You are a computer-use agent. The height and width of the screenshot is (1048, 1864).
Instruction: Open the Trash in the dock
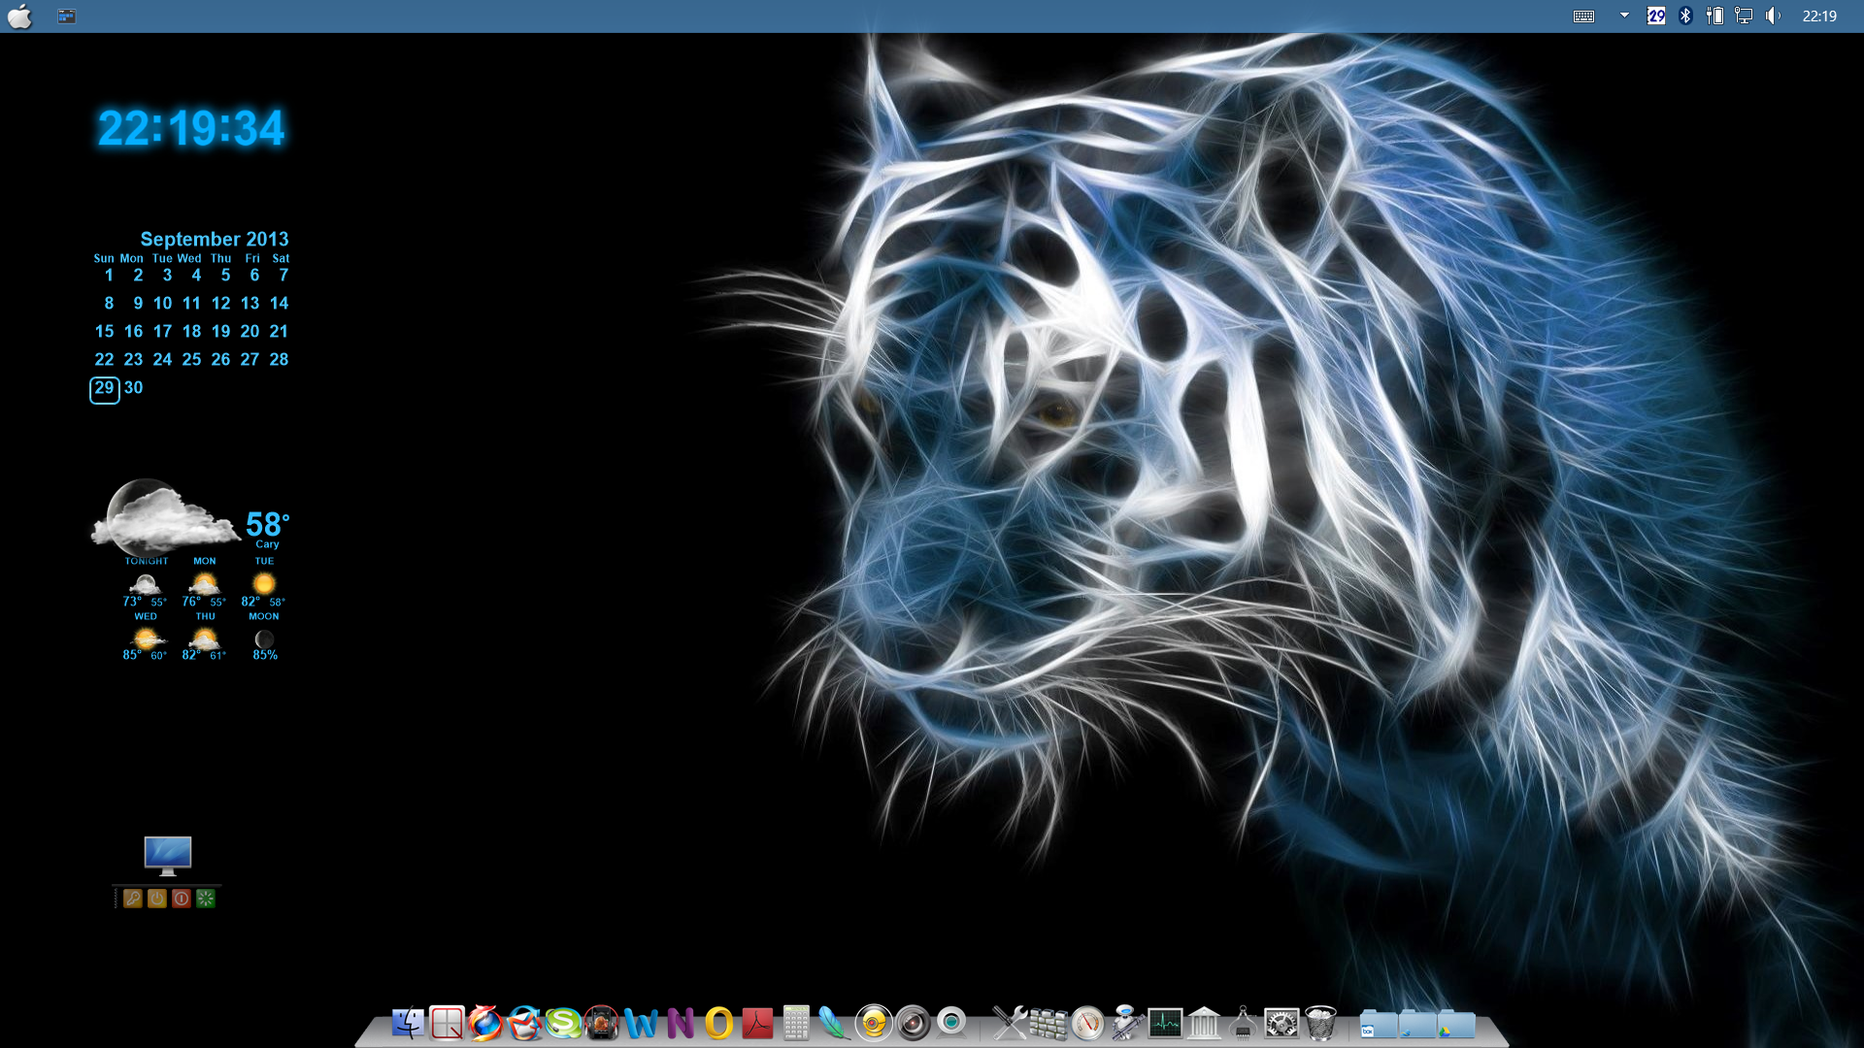(x=1320, y=1023)
